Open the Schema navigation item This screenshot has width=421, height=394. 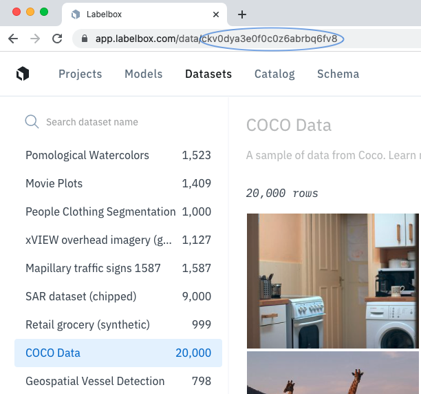tap(338, 74)
